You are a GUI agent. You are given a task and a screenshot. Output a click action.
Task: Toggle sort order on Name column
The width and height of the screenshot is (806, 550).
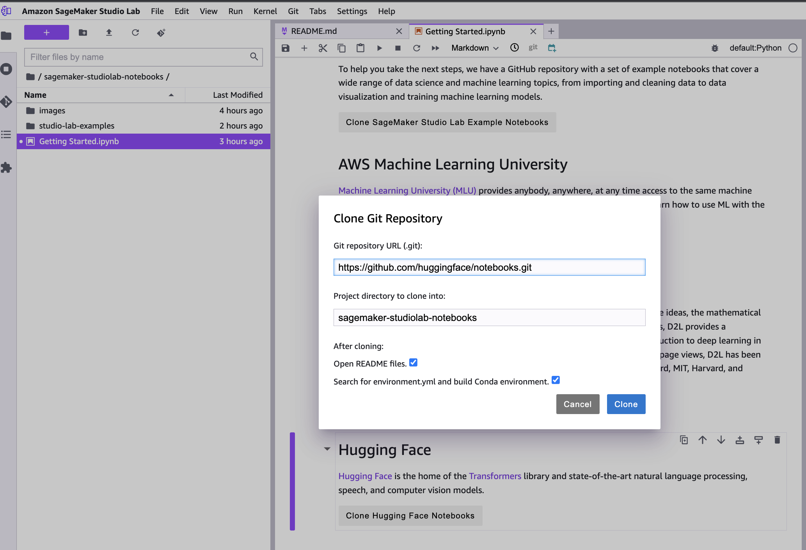(x=101, y=95)
